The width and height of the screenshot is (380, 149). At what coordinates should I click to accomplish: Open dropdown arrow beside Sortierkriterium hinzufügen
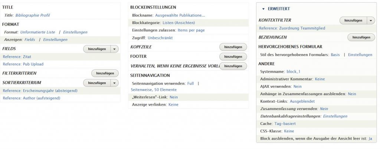(115, 83)
